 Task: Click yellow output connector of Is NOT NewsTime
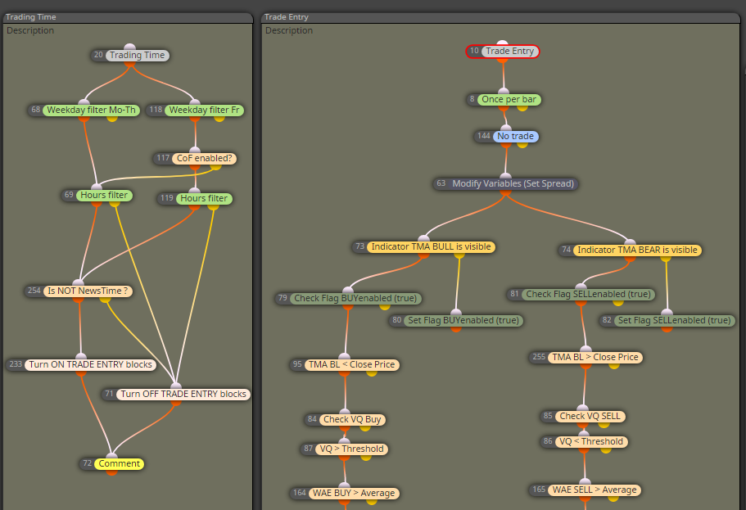pos(105,300)
